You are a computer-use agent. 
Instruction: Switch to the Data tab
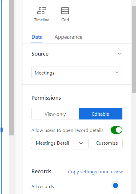pos(37,37)
